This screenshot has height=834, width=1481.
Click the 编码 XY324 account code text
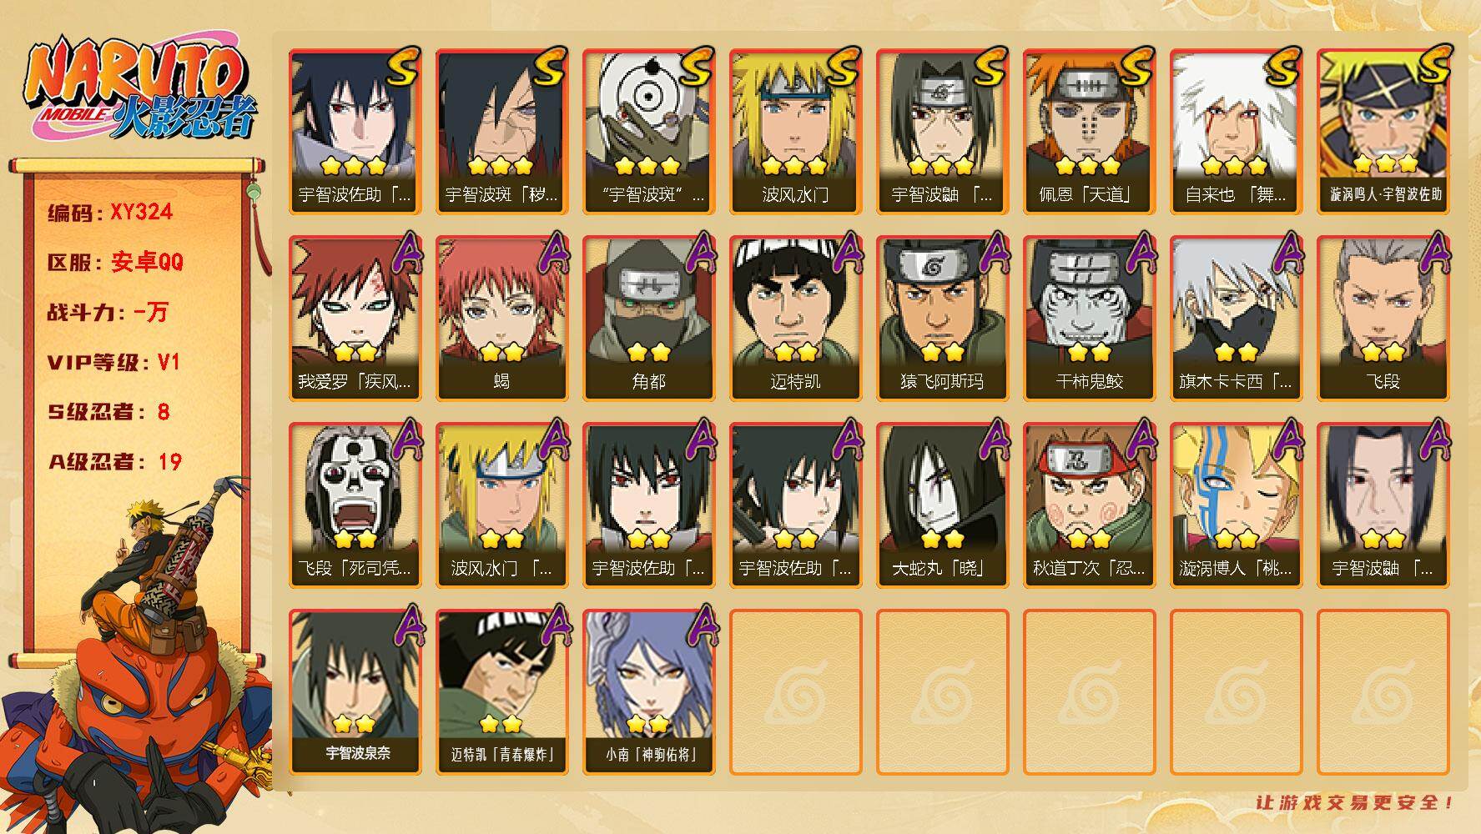point(110,213)
